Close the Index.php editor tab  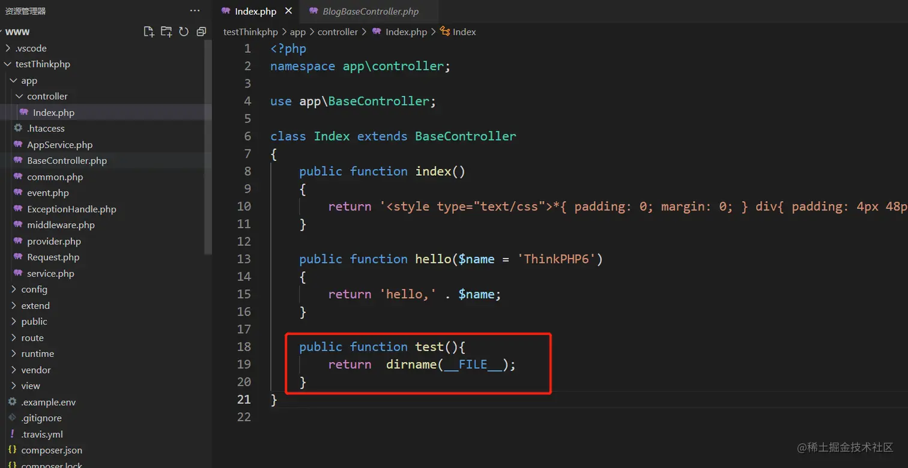pyautogui.click(x=288, y=11)
